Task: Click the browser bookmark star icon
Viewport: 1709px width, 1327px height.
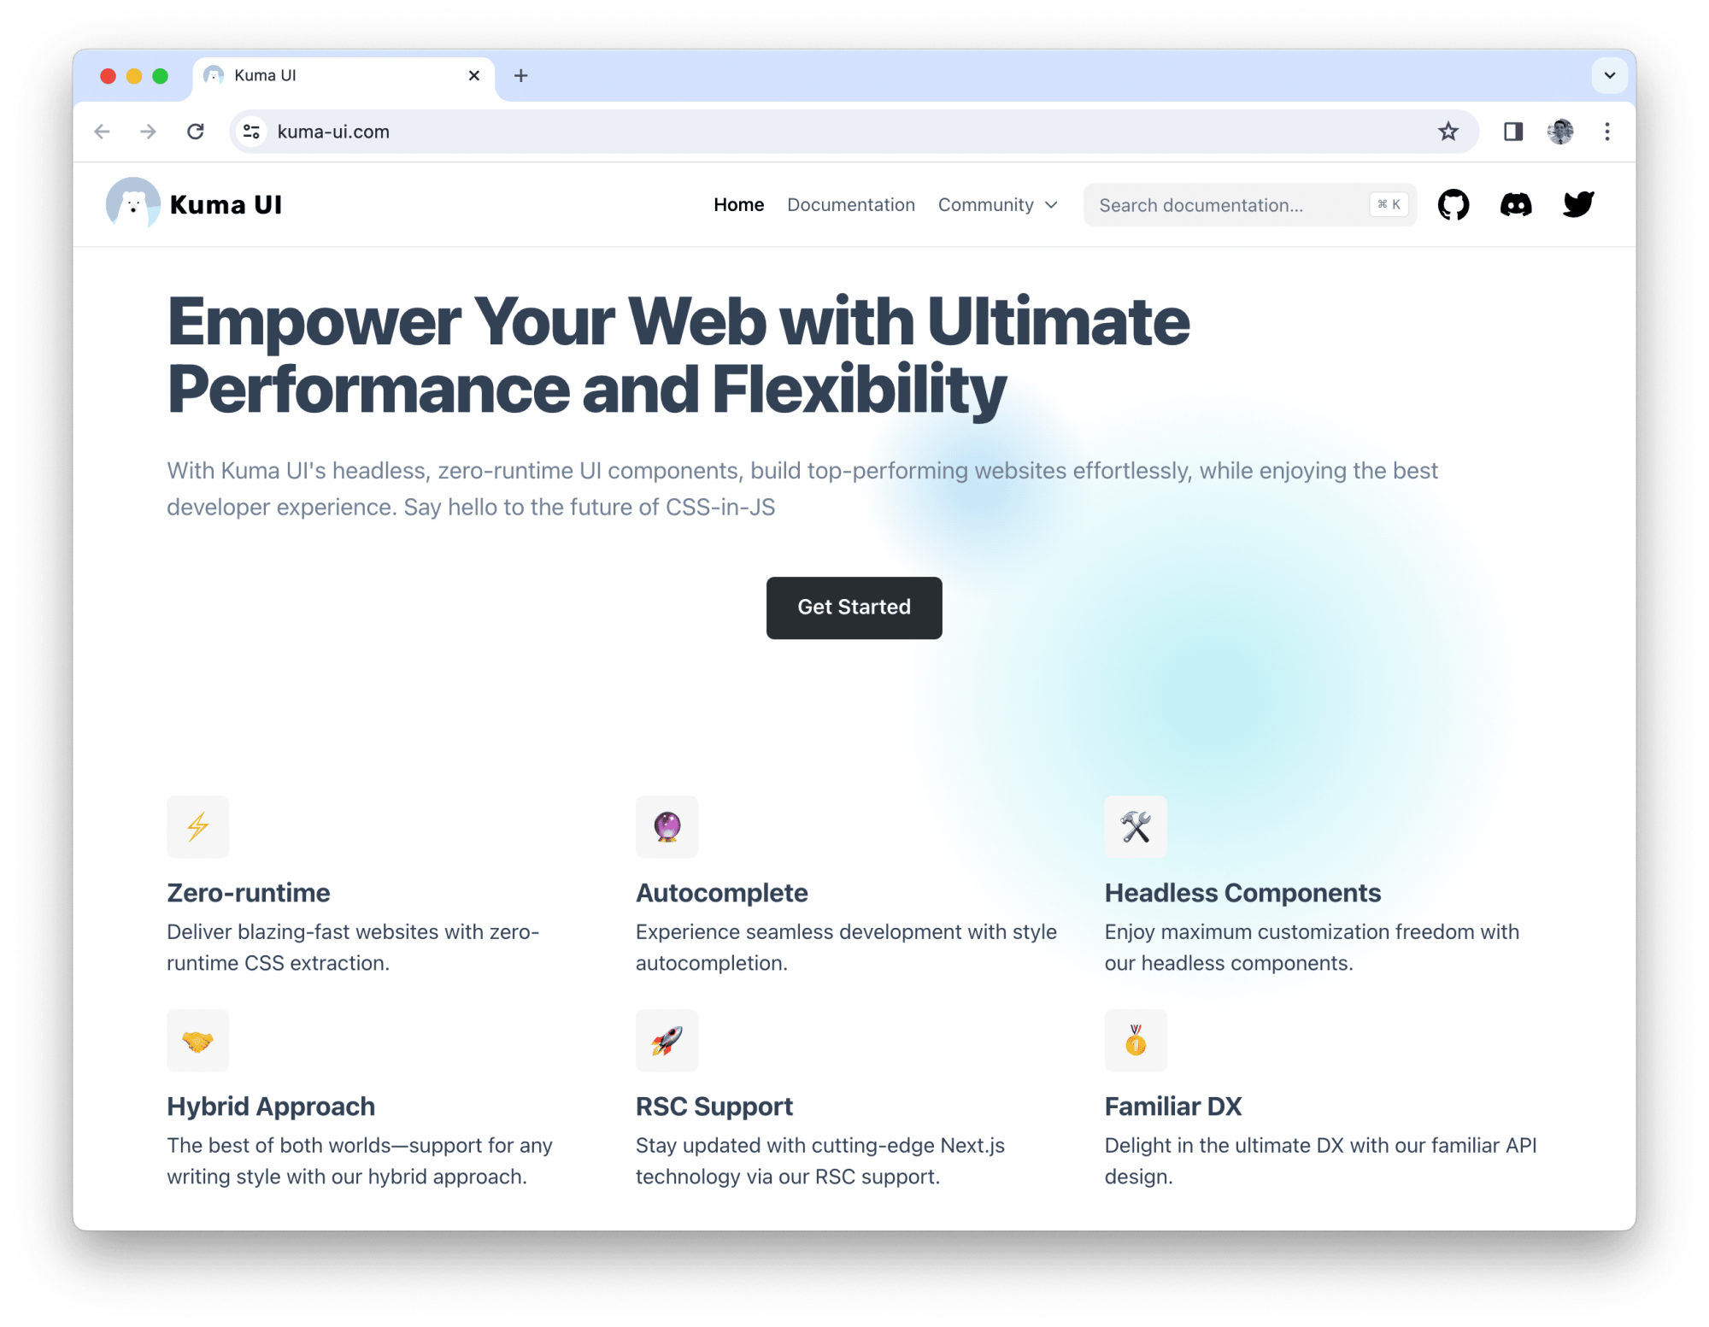Action: 1448,131
